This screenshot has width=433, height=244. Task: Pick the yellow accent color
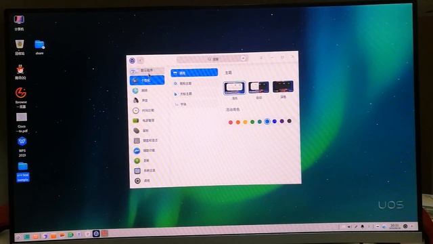[x=245, y=122]
